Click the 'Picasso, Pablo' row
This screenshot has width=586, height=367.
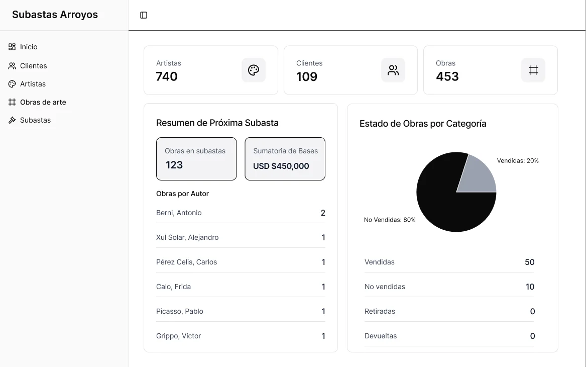241,311
